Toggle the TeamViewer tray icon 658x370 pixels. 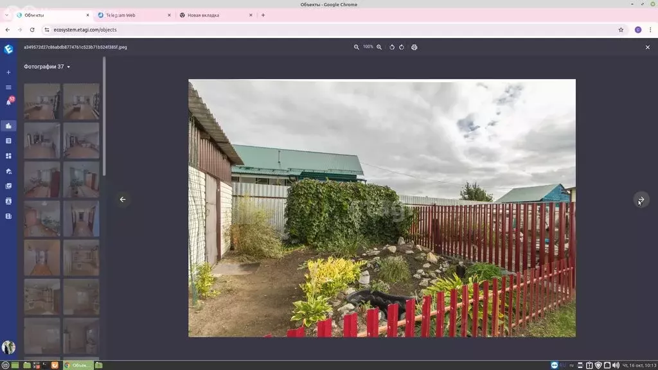554,365
